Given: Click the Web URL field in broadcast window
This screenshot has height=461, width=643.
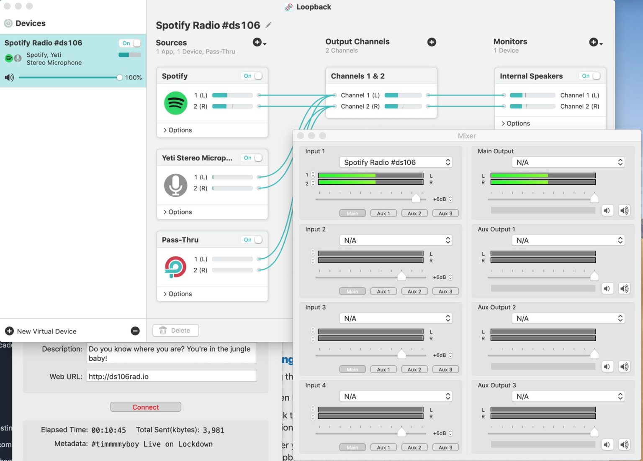Looking at the screenshot, I should [x=172, y=376].
